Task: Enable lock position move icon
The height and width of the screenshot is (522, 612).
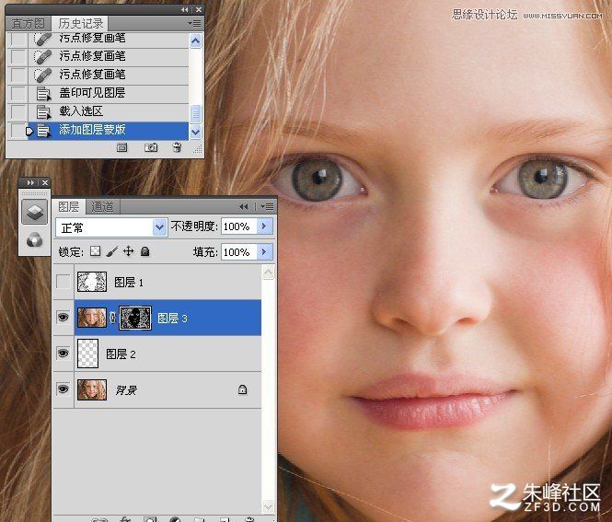Action: point(129,251)
